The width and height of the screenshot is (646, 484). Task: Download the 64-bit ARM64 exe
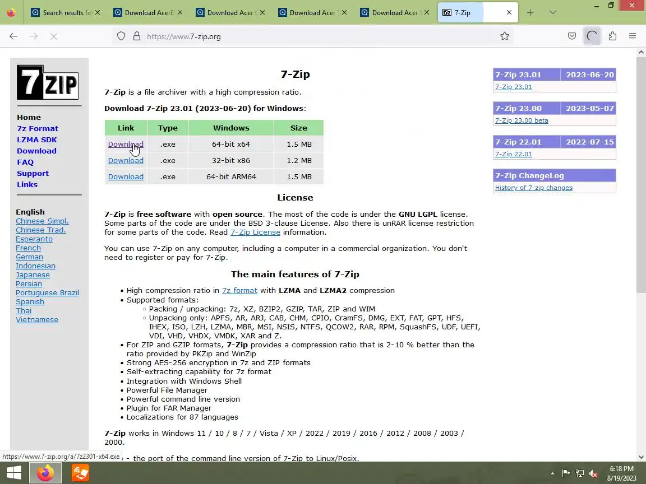point(126,176)
